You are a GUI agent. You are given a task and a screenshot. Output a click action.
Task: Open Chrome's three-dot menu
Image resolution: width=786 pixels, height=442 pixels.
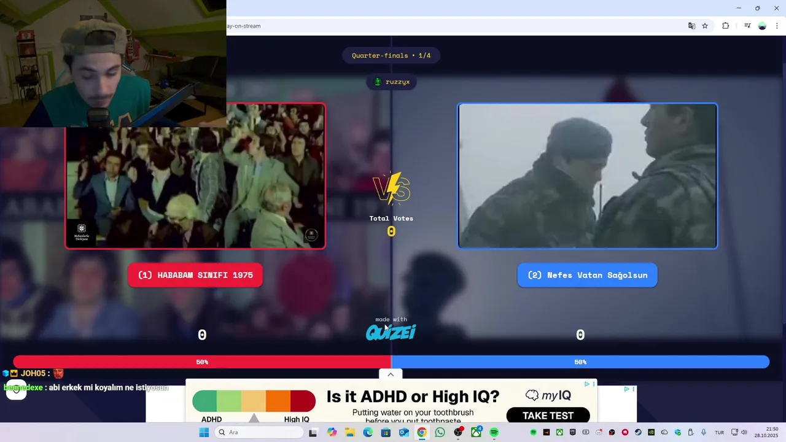point(777,26)
